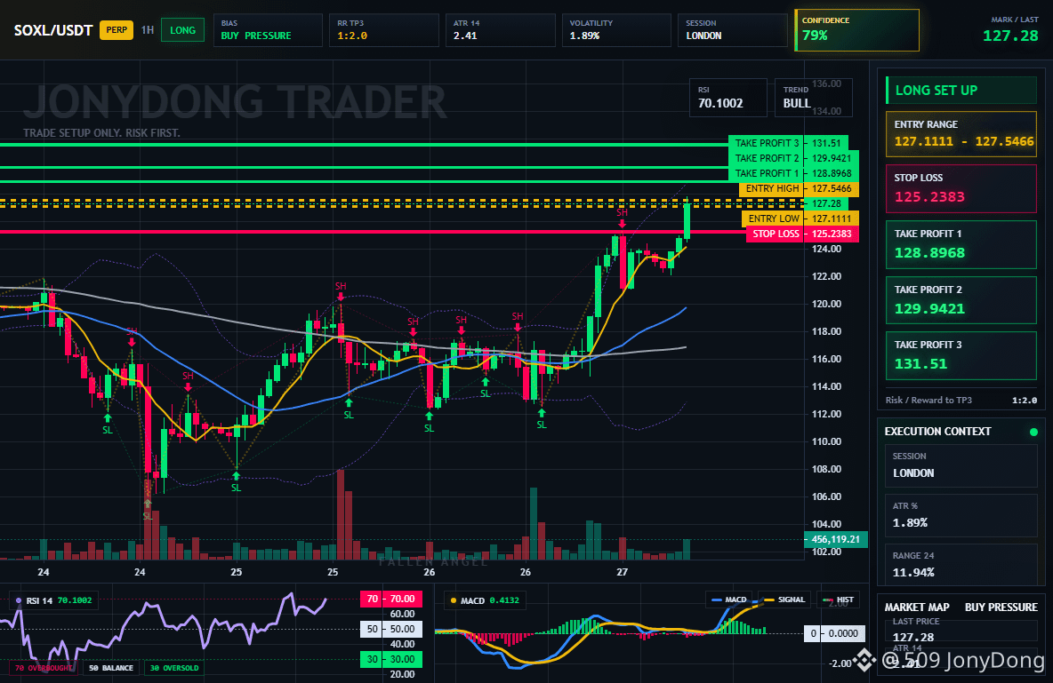Click SESSION LONDON card in Execution Context
Viewport: 1053px width, 683px height.
pyautogui.click(x=961, y=465)
